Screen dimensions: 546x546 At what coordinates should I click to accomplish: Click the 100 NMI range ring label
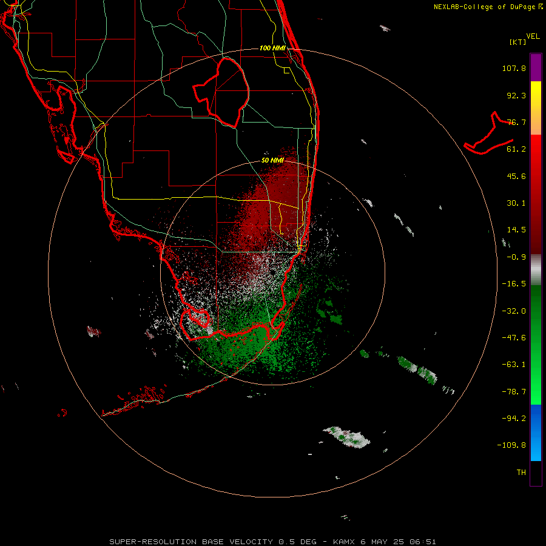[272, 48]
